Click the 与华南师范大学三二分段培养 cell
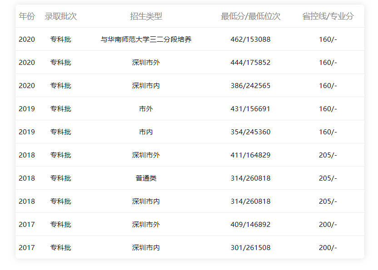378x270 pixels. (x=146, y=39)
